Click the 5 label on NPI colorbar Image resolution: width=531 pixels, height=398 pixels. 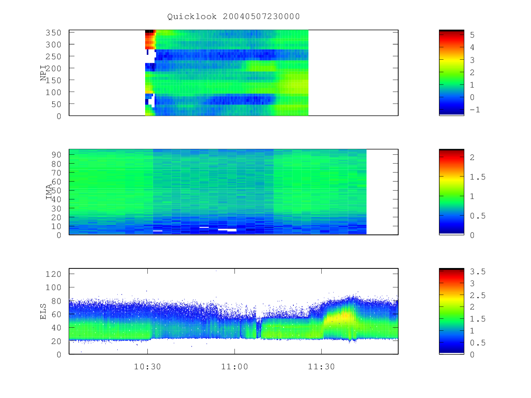[472, 34]
